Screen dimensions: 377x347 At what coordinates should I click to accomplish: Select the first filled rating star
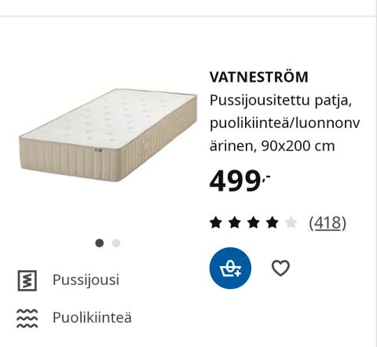tap(215, 223)
